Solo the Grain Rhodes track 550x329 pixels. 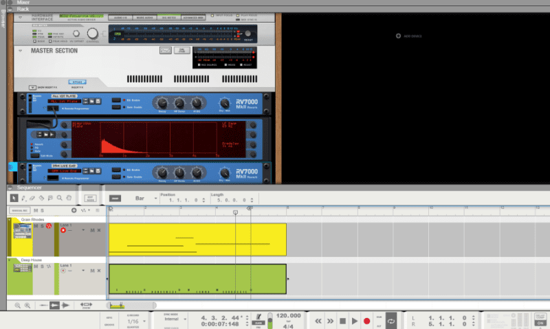[42, 226]
